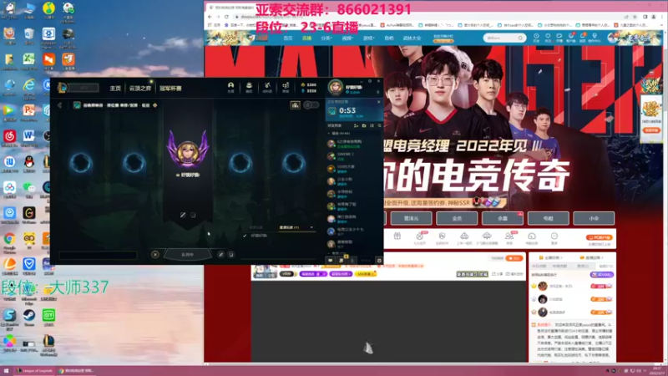Image resolution: width=668 pixels, height=376 pixels.
Task: Click the orange follow button on stream page
Action: pyautogui.click(x=514, y=258)
